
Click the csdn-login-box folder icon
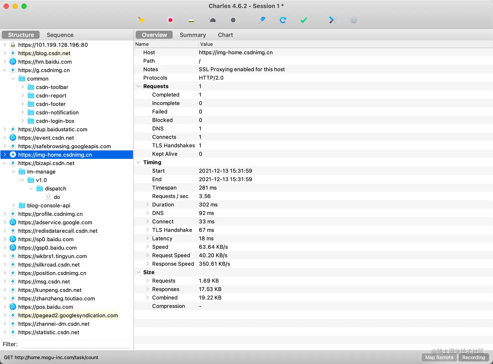pos(31,121)
